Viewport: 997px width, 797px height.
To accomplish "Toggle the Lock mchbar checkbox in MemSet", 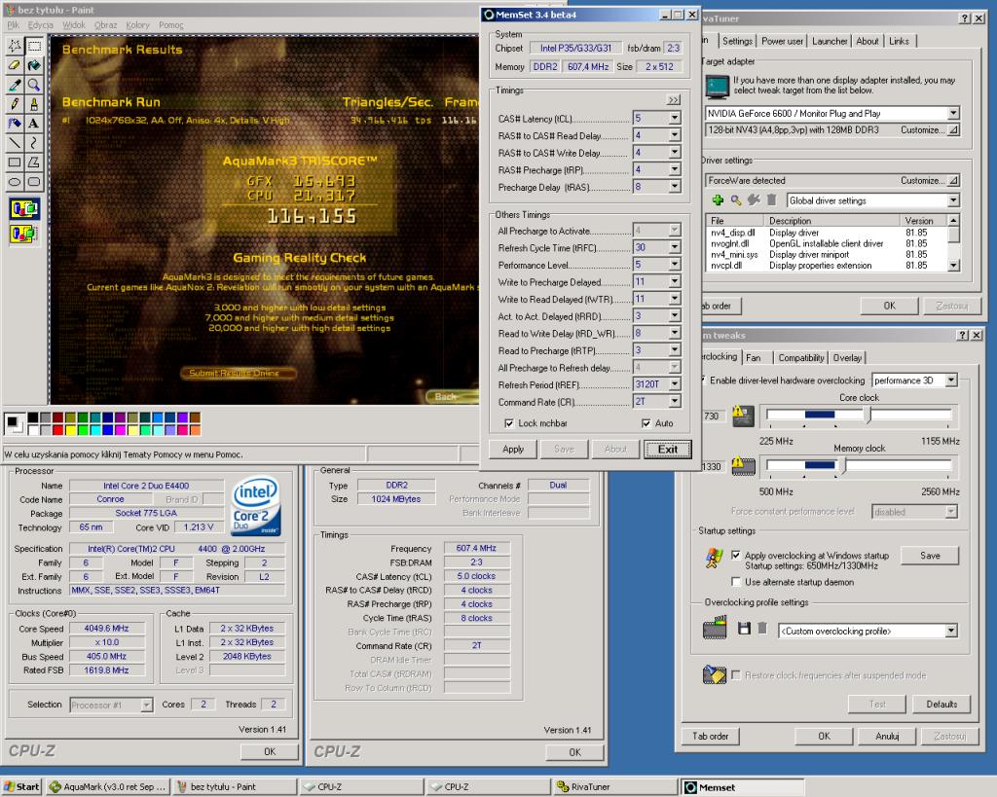I will [x=508, y=423].
